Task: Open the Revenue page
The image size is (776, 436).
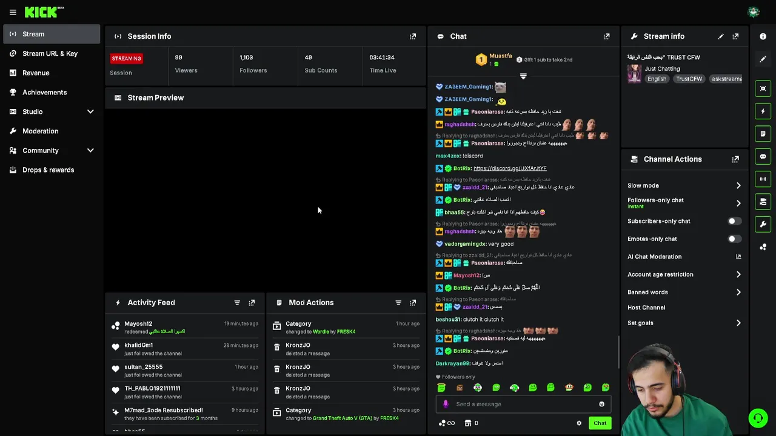Action: click(52, 73)
